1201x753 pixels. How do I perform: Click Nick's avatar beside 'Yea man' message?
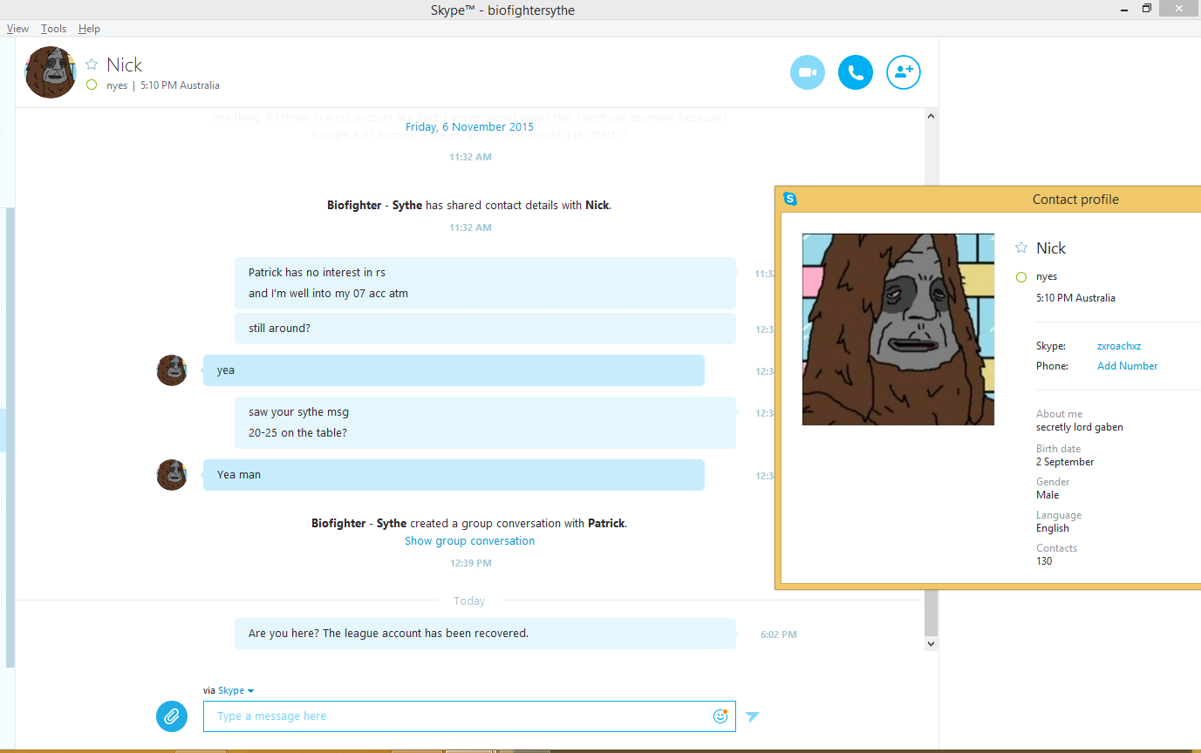coord(172,475)
